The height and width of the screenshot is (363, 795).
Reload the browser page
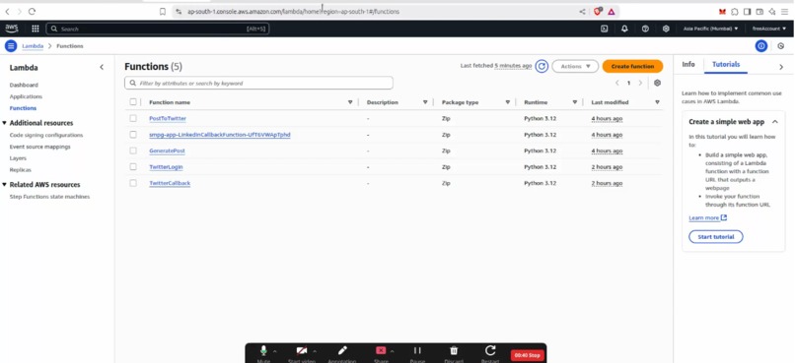click(x=32, y=11)
